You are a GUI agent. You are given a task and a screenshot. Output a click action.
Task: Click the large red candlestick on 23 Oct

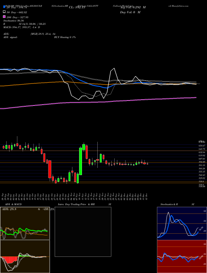pyautogui.click(x=50, y=169)
